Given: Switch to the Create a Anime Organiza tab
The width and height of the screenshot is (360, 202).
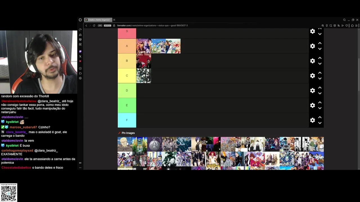Looking at the screenshot, I should tap(98, 20).
